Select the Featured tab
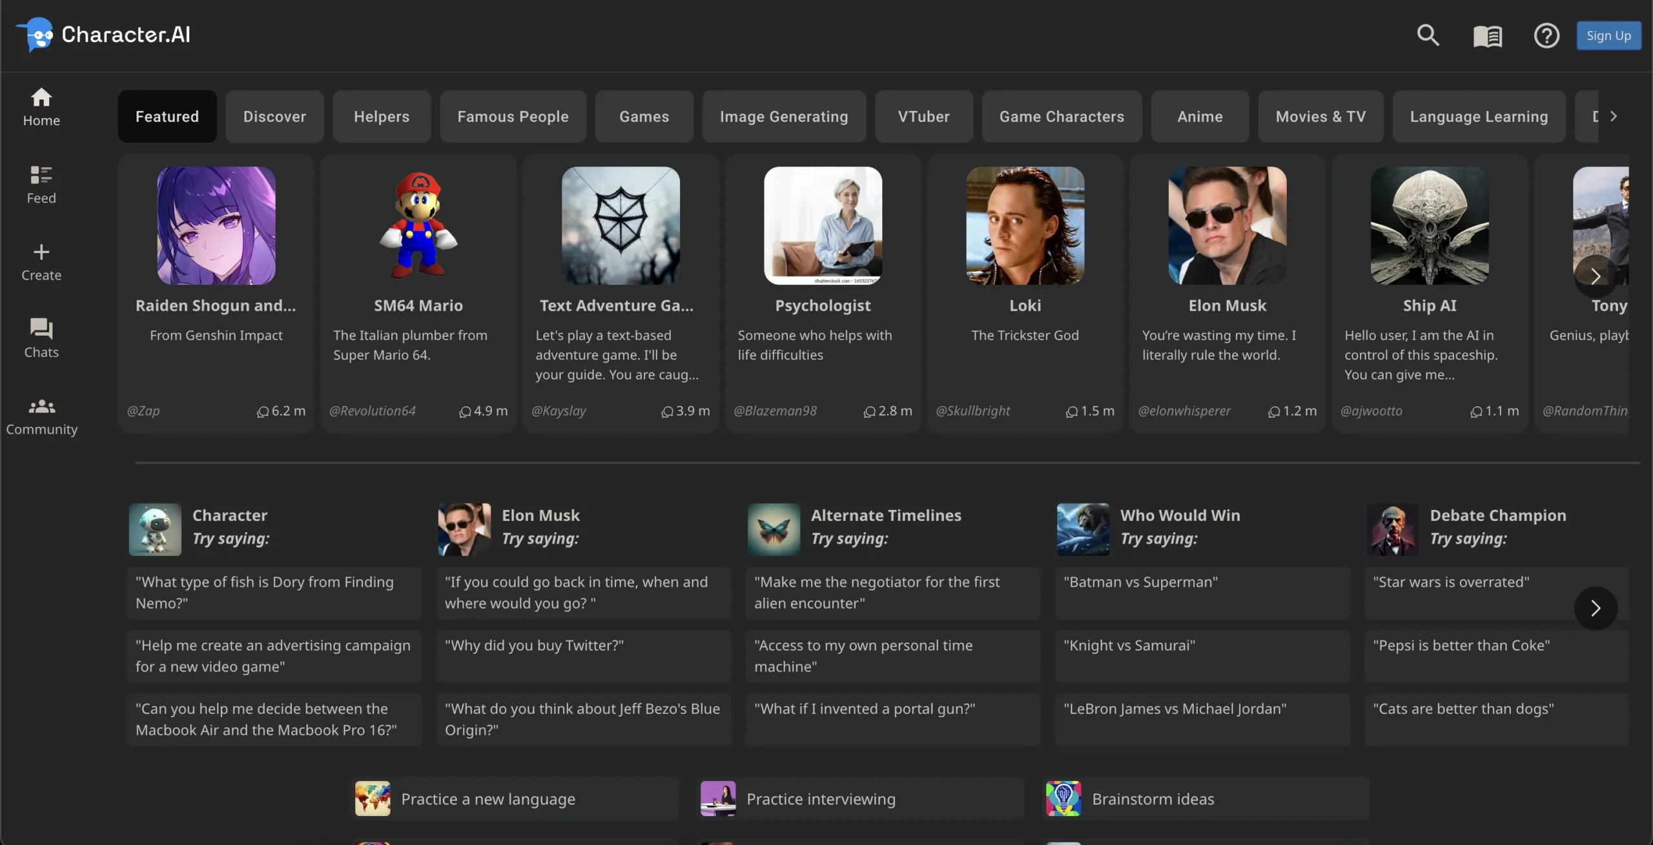 coord(167,116)
